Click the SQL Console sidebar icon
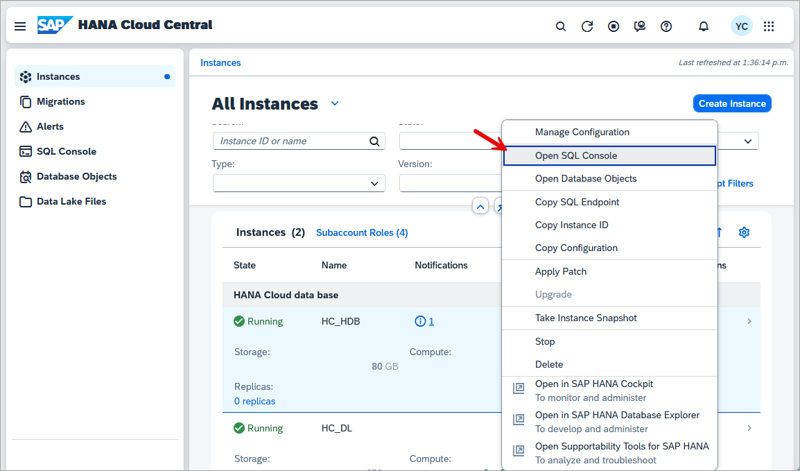 tap(26, 151)
